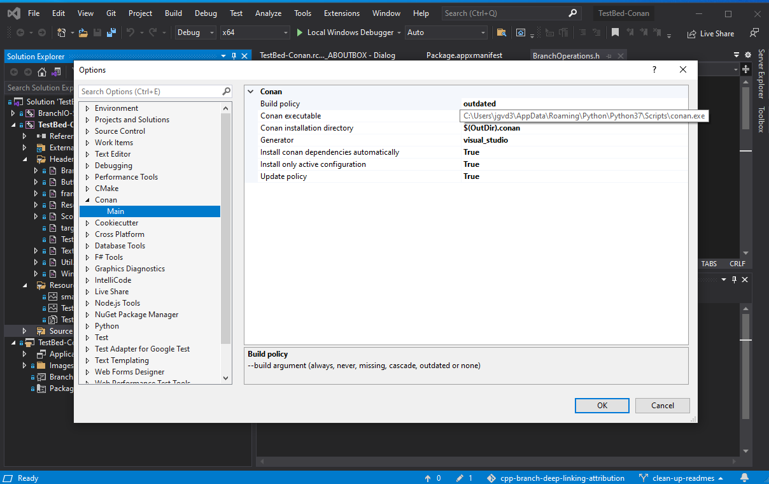Click the Open File folder icon

pyautogui.click(x=83, y=32)
